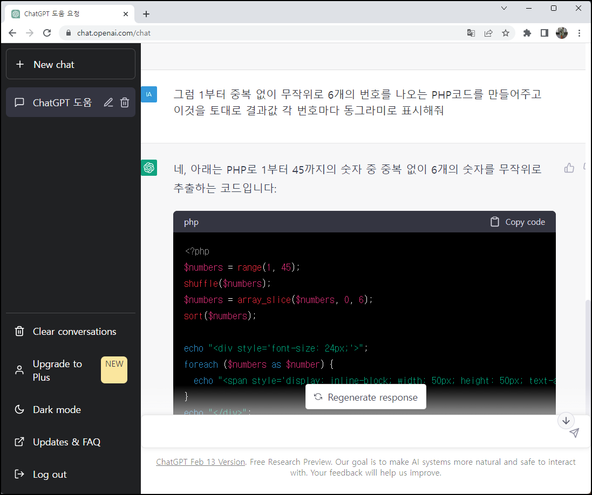Viewport: 592px width, 495px height.
Task: Click the user's PHP코드 request message
Action: pyautogui.click(x=358, y=102)
